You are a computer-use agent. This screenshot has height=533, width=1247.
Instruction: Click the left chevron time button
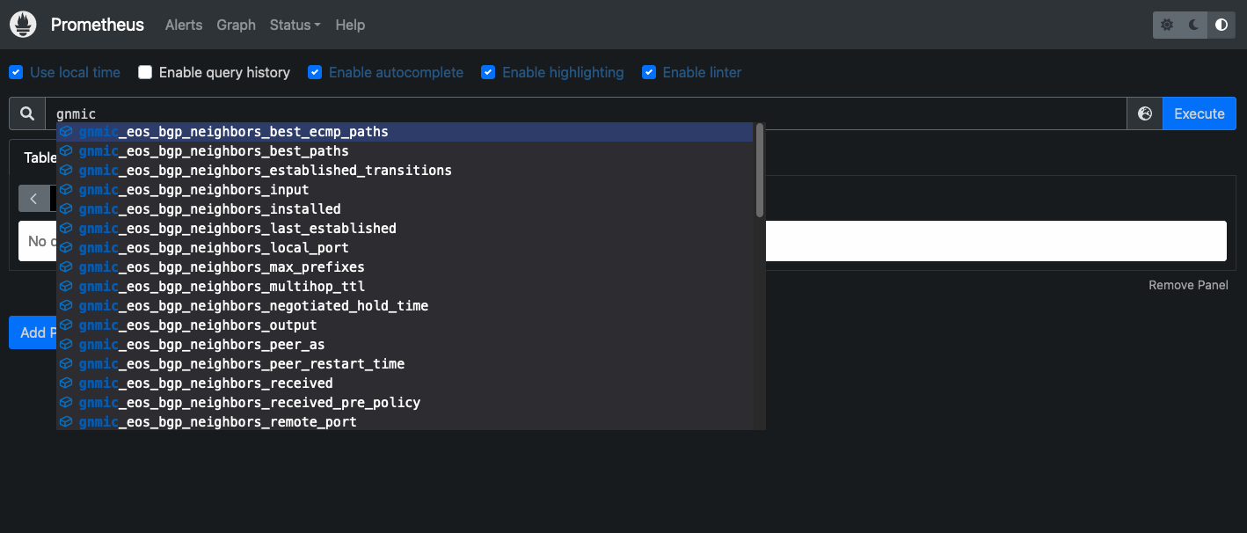click(x=33, y=199)
